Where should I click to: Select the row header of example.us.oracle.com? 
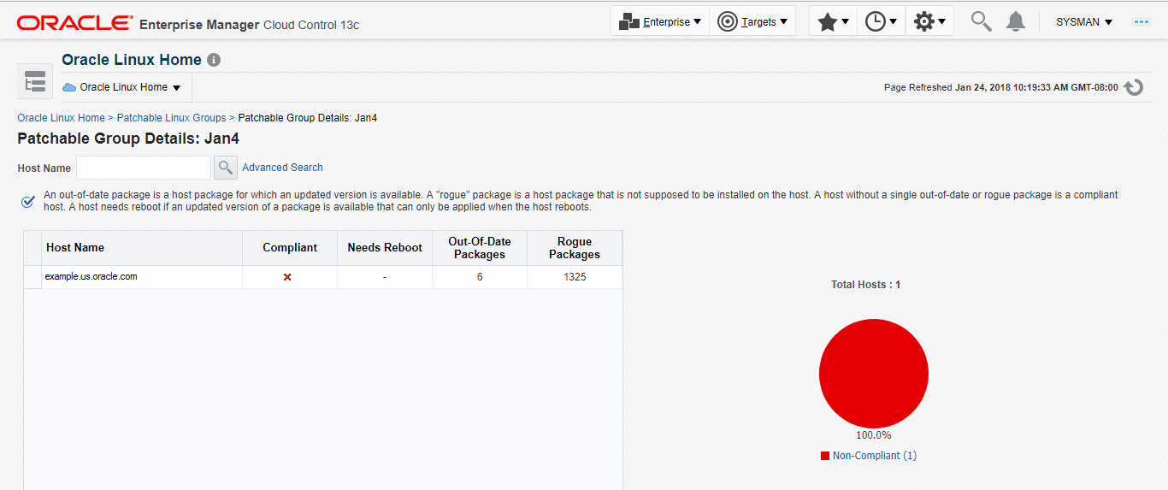click(32, 277)
